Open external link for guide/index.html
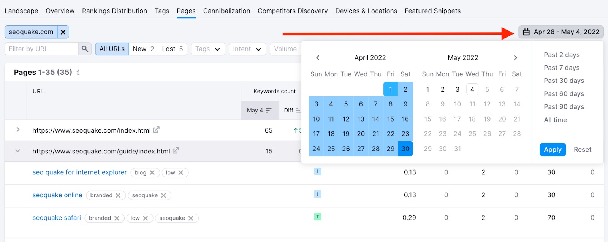 (176, 151)
